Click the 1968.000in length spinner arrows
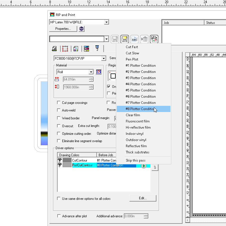This screenshot has width=226, height=226. point(91,87)
